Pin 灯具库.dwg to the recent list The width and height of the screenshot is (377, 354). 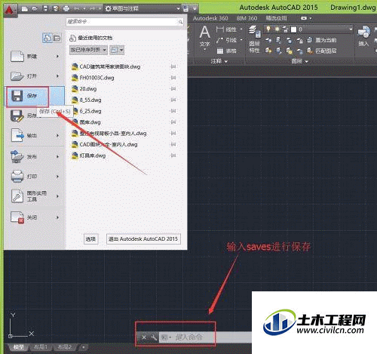[x=173, y=155]
